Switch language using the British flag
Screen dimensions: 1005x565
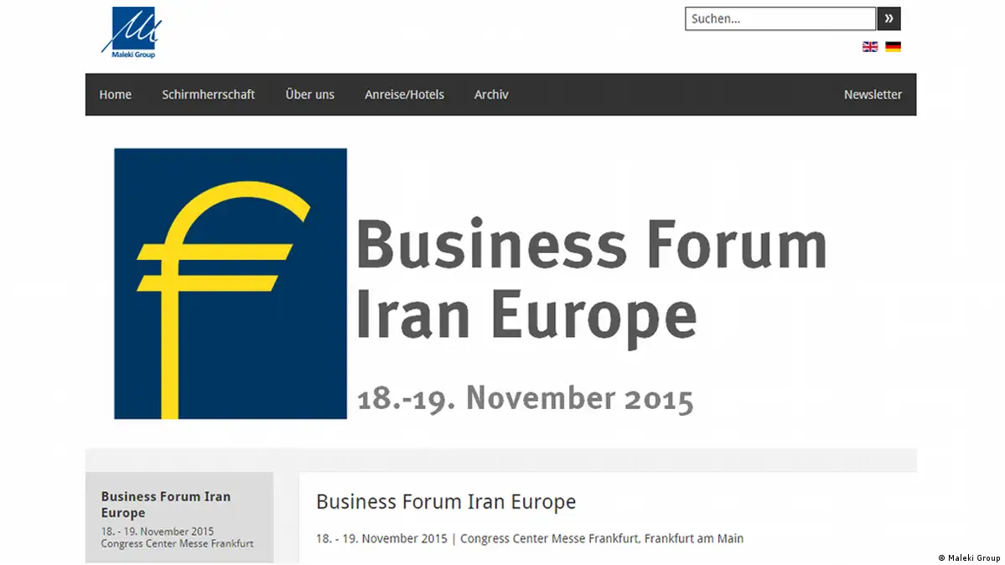870,47
